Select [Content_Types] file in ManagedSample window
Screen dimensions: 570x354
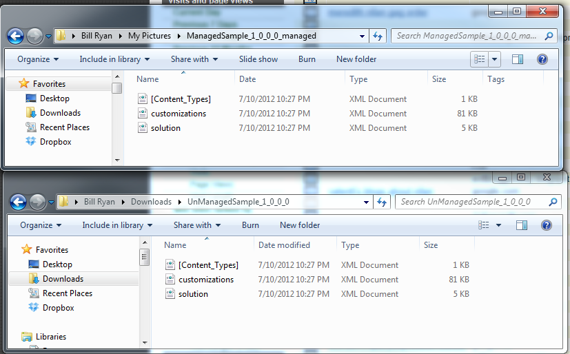click(x=181, y=98)
